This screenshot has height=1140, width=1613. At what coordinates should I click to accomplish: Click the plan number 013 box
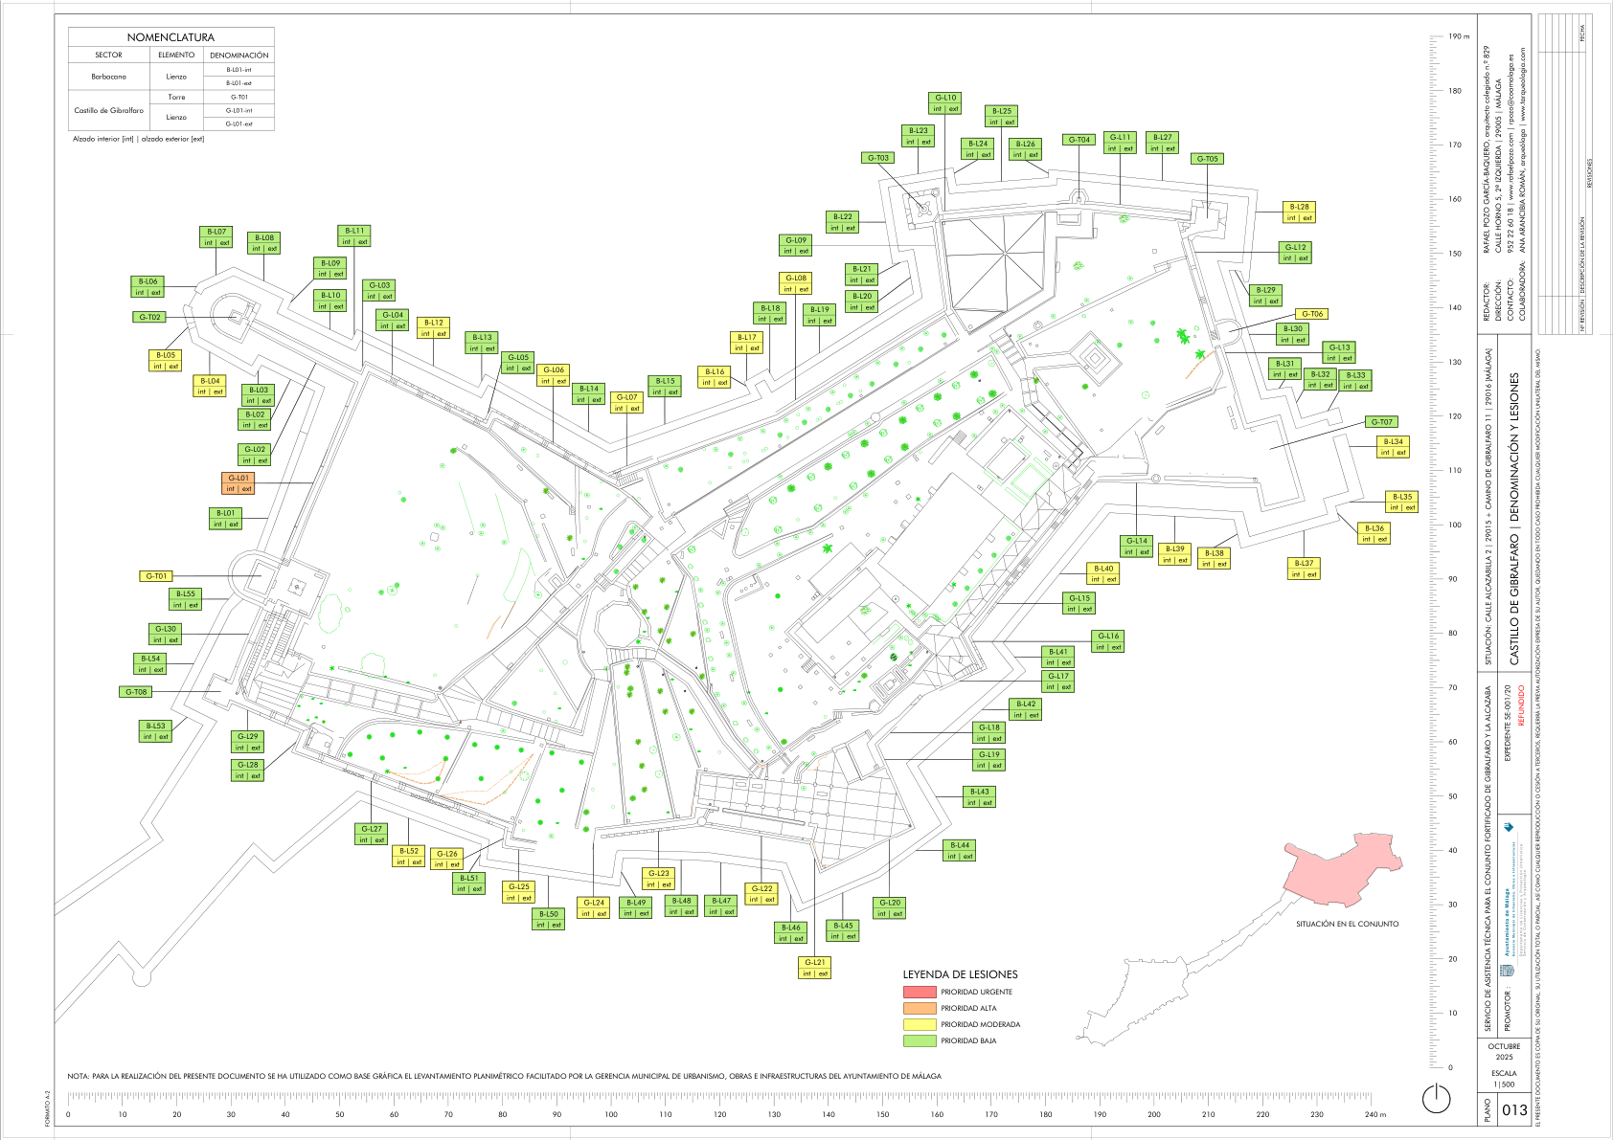(x=1514, y=1110)
